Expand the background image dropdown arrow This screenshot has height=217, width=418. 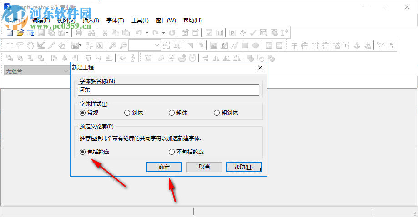coord(80,45)
